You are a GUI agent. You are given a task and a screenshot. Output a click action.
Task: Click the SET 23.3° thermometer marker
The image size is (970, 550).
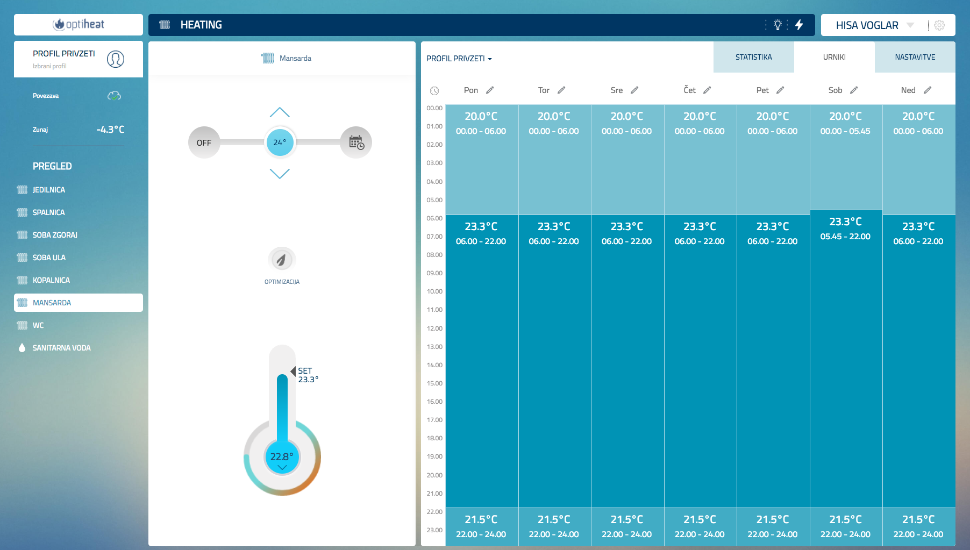[x=305, y=375]
